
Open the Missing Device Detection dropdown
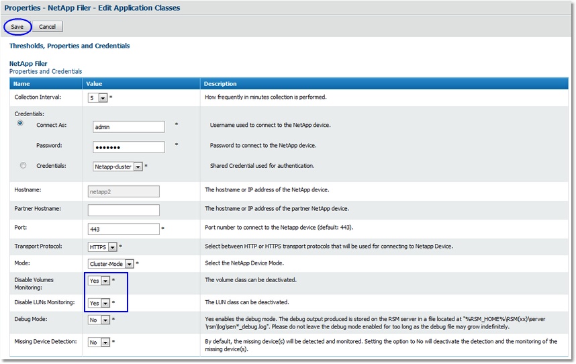point(99,343)
